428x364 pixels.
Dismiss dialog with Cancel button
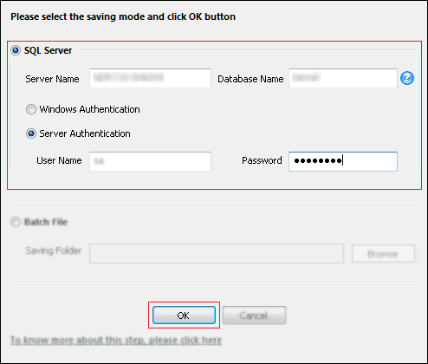coord(254,315)
